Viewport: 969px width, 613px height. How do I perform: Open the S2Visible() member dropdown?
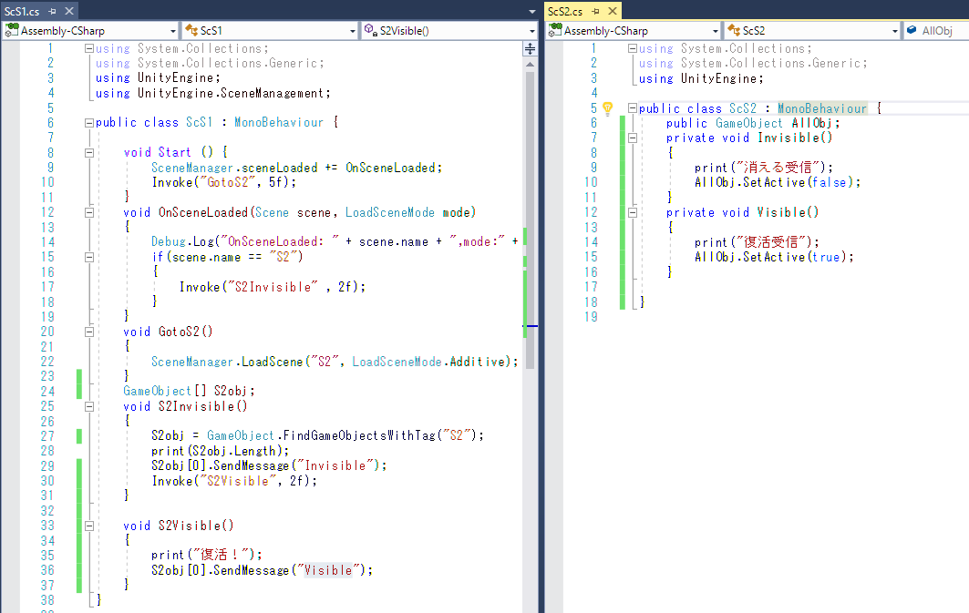[449, 30]
